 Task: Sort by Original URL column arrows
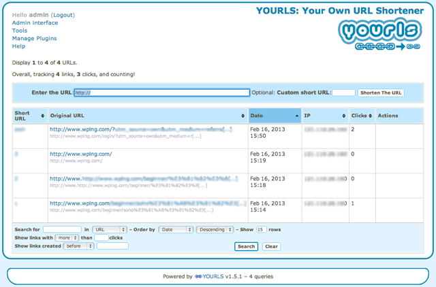tap(243, 116)
